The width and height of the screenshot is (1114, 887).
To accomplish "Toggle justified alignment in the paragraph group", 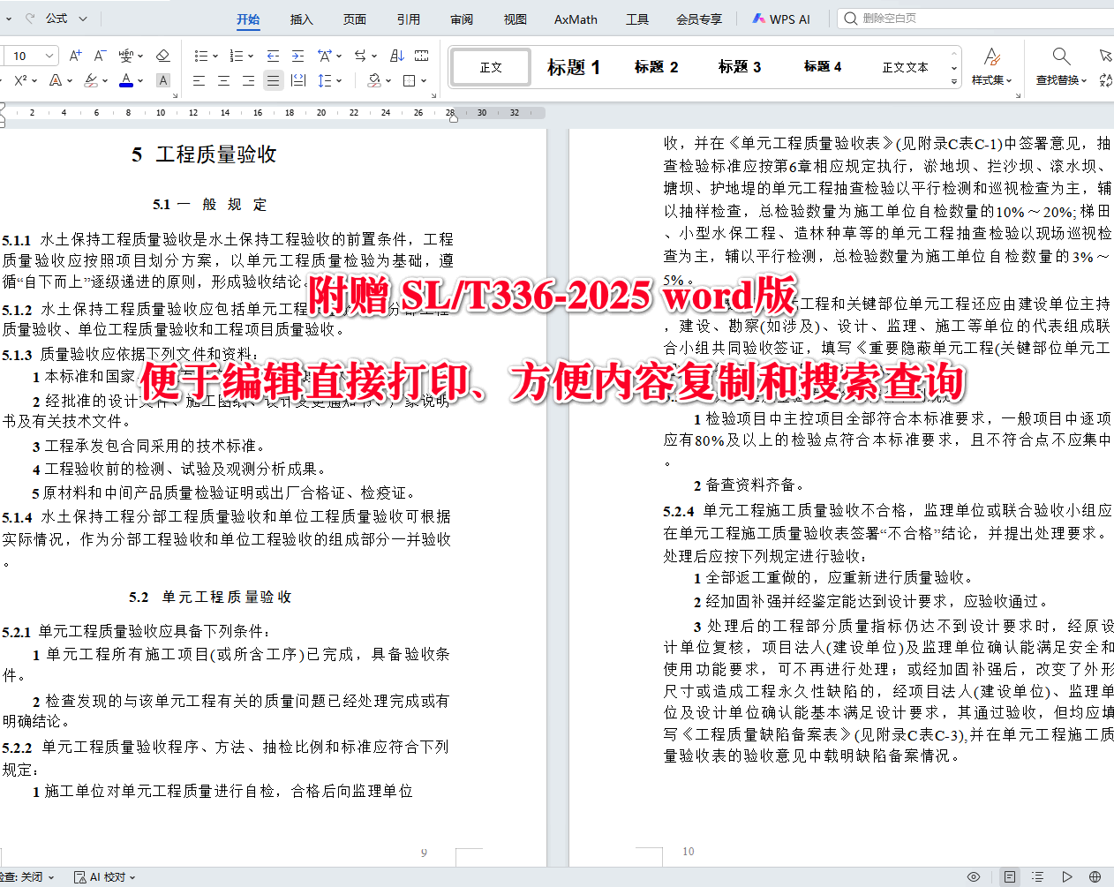I will point(273,80).
